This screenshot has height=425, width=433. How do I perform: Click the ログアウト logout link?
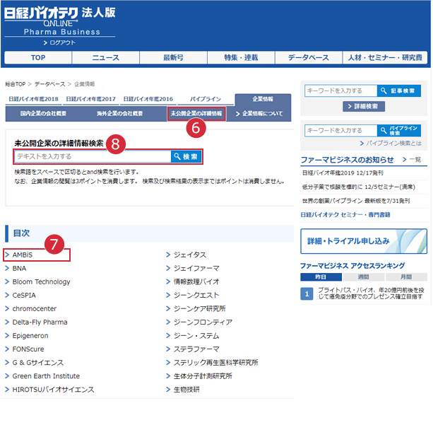[x=59, y=42]
